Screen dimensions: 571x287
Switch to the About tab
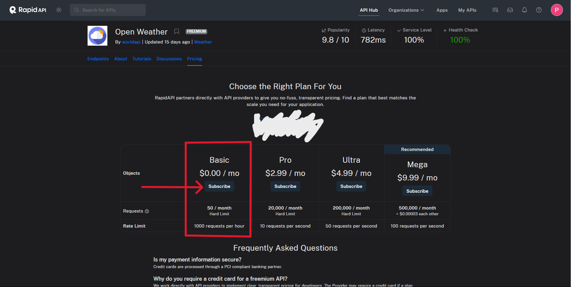121,59
